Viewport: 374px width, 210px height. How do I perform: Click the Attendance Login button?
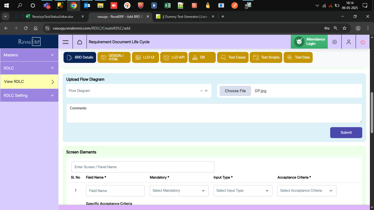click(x=309, y=42)
